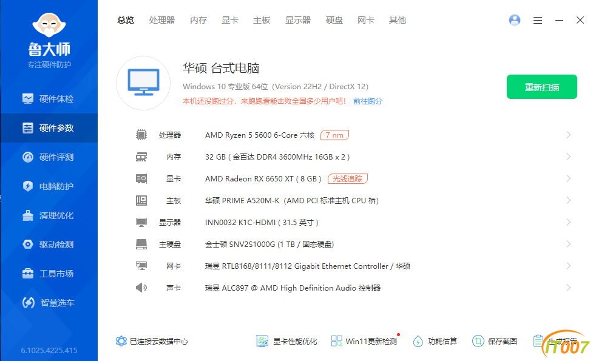The width and height of the screenshot is (593, 361).
Task: Click 华硕 台式电脑 title
Action: [221, 69]
